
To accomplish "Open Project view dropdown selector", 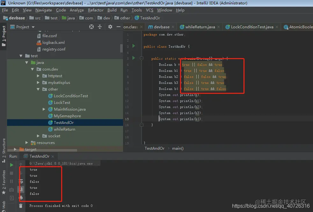I will [x=33, y=27].
